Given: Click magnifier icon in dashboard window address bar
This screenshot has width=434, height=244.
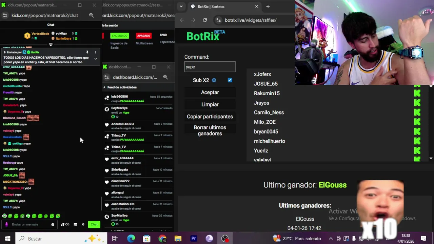Looking at the screenshot, I should point(165,77).
